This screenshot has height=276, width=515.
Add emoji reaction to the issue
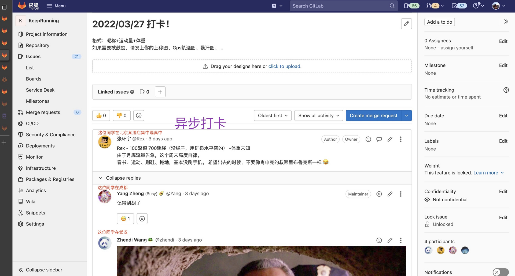[139, 115]
